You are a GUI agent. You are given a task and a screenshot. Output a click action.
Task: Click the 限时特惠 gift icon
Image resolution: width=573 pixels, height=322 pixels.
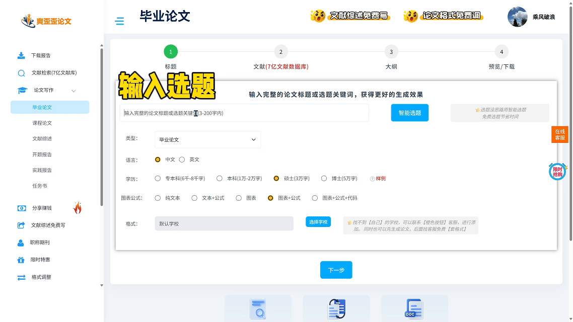click(21, 260)
